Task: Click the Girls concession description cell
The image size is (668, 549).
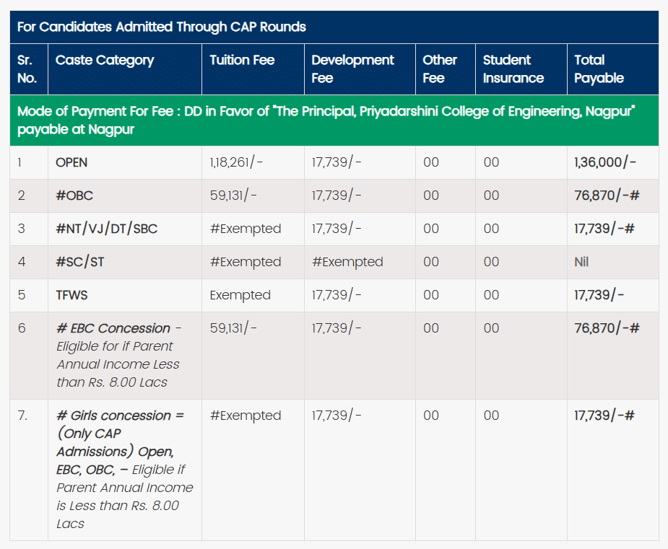Action: [x=124, y=469]
